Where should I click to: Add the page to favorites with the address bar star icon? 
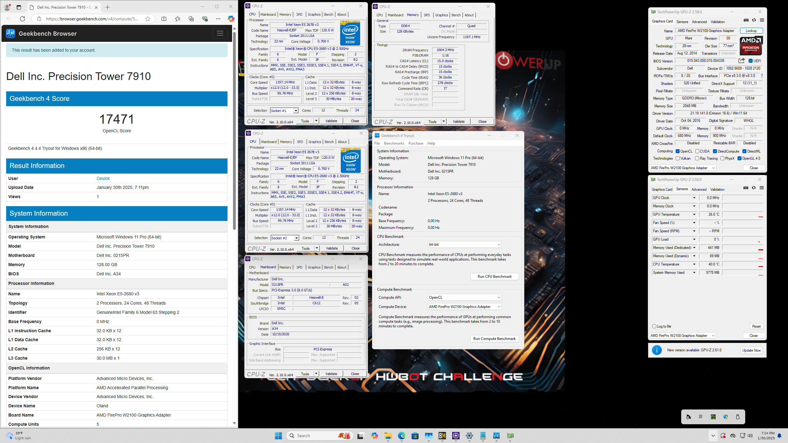148,19
